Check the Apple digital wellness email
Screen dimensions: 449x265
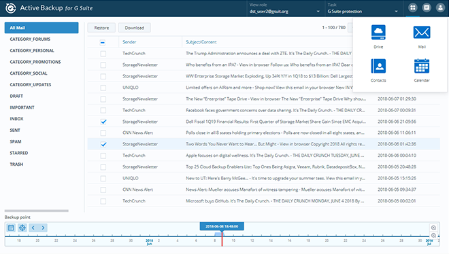click(x=103, y=156)
